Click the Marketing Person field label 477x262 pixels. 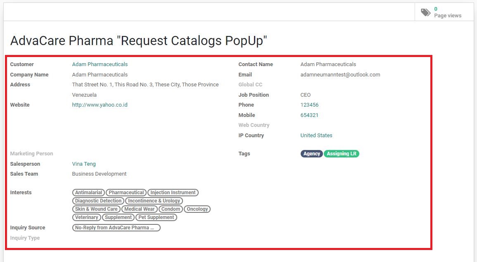click(x=32, y=154)
